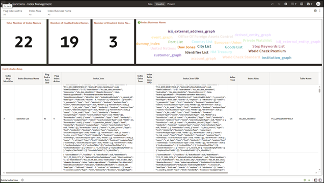Click the undo icon in top bar

[272, 4]
